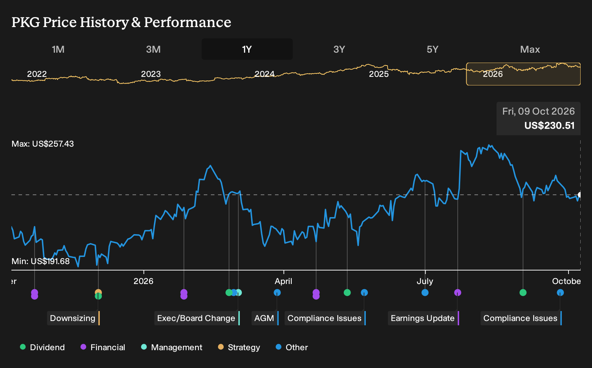Toggle the Other legend filter
592x368 pixels.
click(292, 347)
